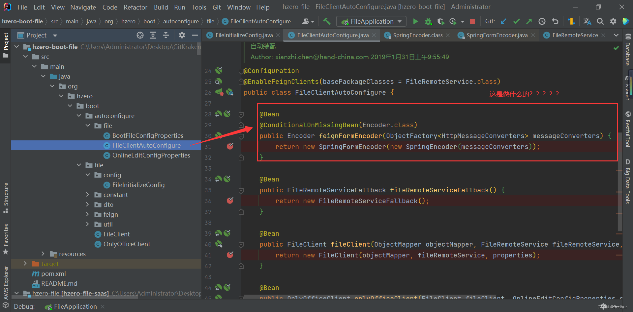Open Database tool window
Screen dimensions: 633x312
click(x=628, y=50)
